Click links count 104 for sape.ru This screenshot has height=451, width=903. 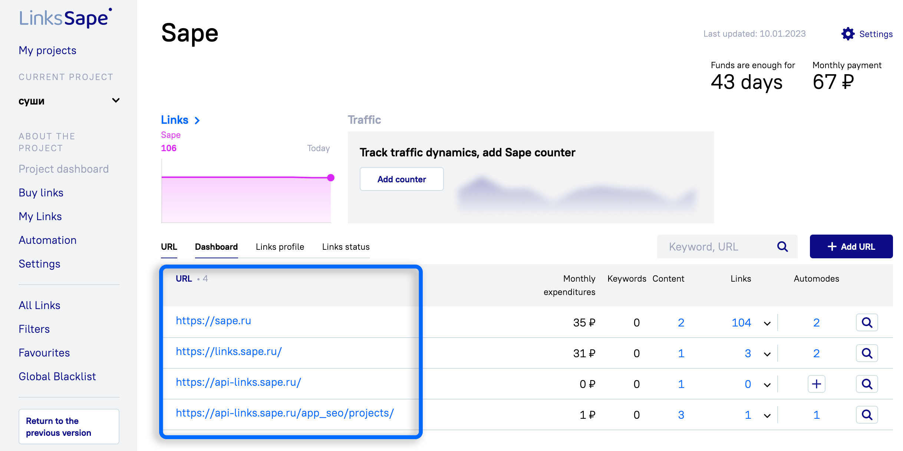pos(741,323)
